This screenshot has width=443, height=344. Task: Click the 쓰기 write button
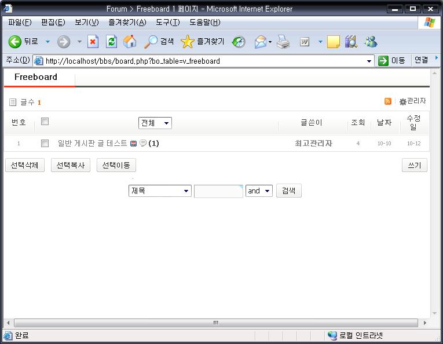point(415,166)
